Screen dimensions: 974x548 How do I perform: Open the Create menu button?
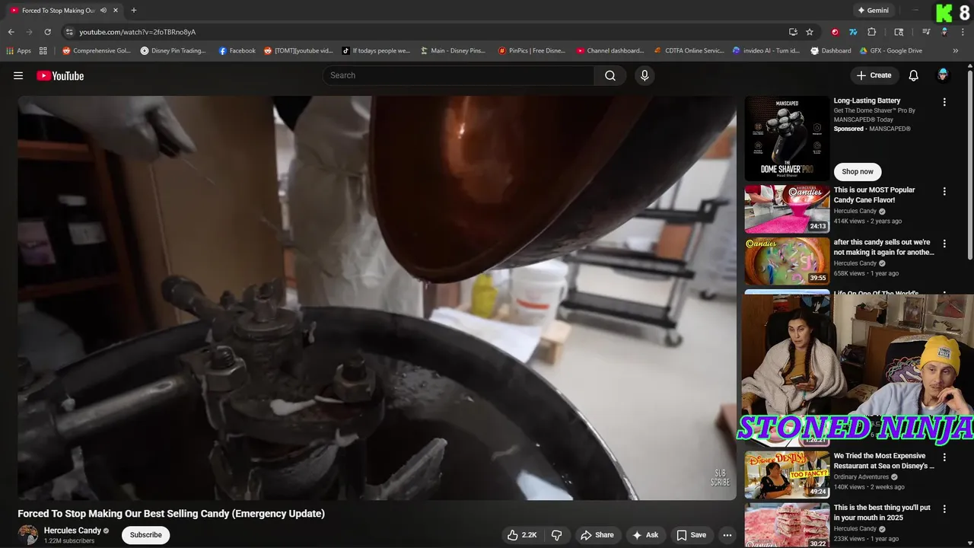click(874, 75)
